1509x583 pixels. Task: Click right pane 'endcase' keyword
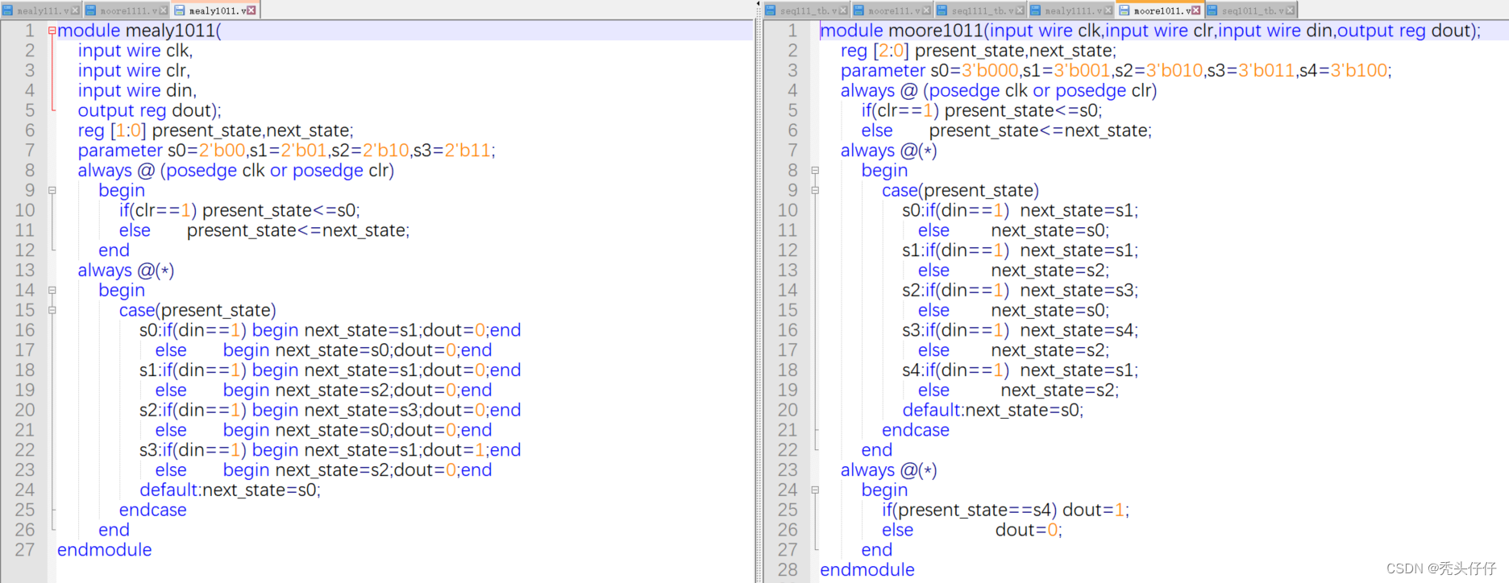916,430
